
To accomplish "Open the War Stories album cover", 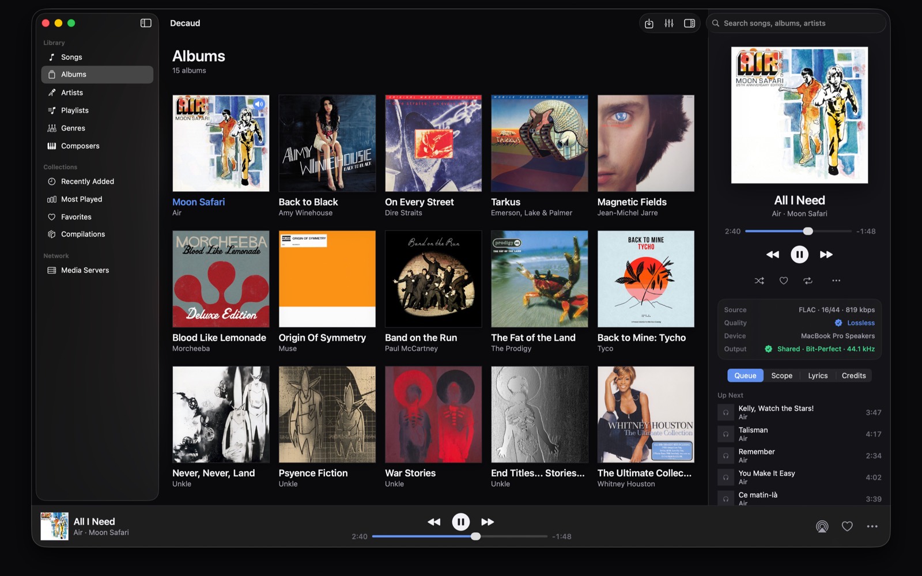I will point(433,415).
